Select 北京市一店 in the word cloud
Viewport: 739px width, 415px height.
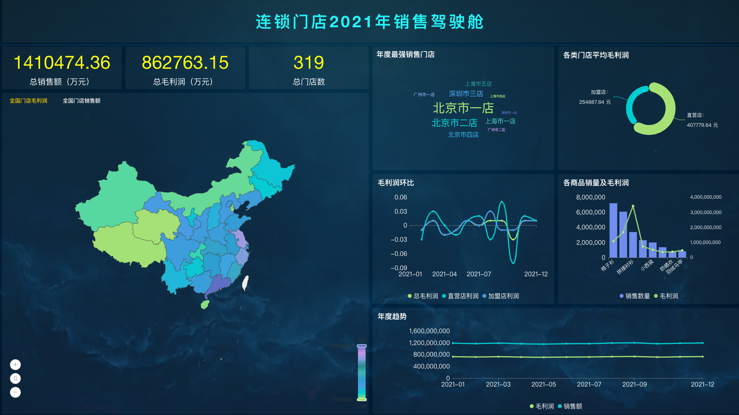point(463,108)
